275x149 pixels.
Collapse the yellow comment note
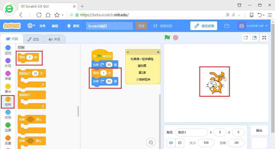[x=128, y=52]
